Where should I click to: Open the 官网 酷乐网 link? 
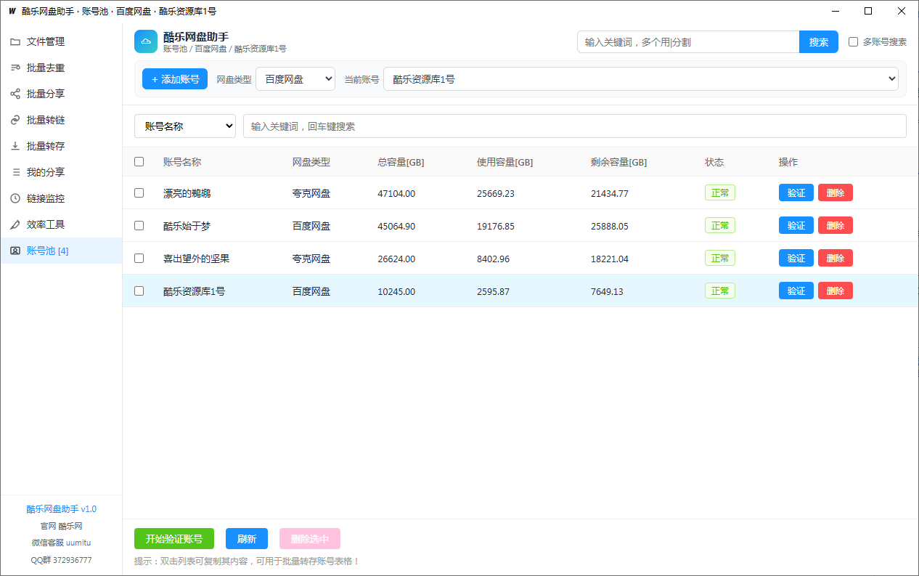[x=62, y=526]
